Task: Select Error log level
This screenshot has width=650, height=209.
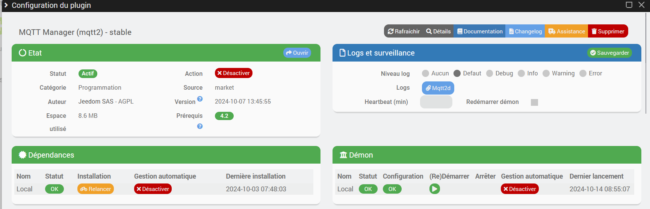Action: pyautogui.click(x=583, y=74)
